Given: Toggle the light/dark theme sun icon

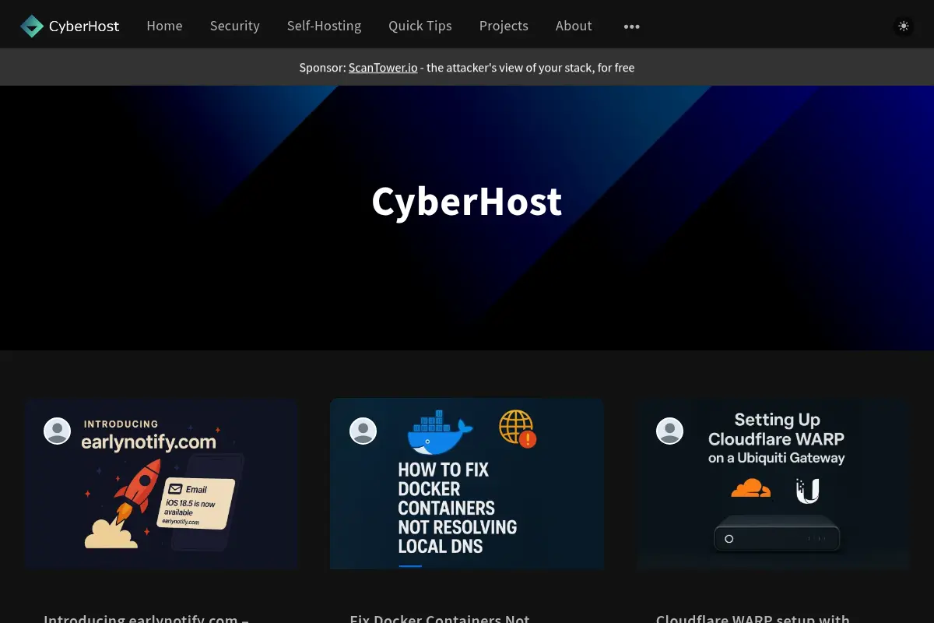Looking at the screenshot, I should 903,26.
